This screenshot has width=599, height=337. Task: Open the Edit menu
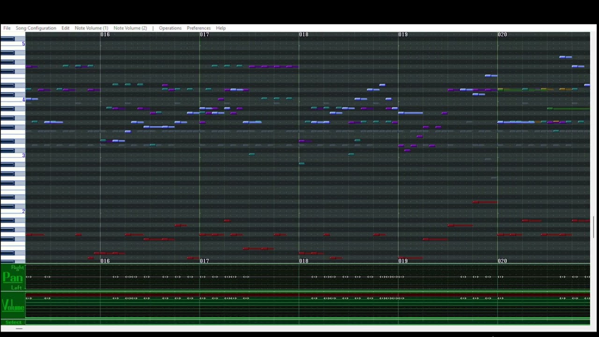coord(66,28)
